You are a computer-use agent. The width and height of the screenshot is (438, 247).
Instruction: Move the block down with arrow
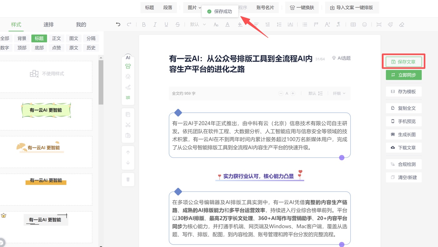click(128, 163)
